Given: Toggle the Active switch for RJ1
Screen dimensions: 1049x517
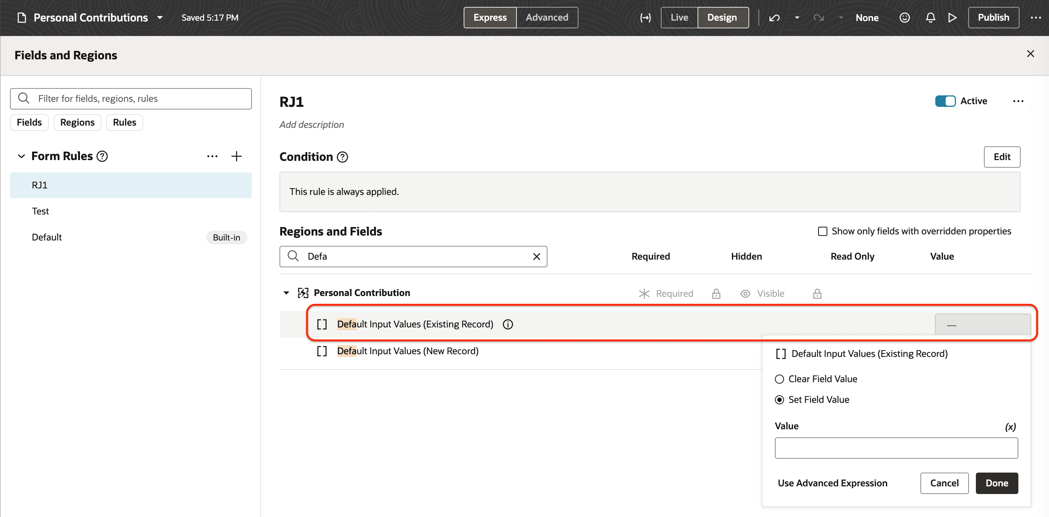Looking at the screenshot, I should tap(945, 101).
